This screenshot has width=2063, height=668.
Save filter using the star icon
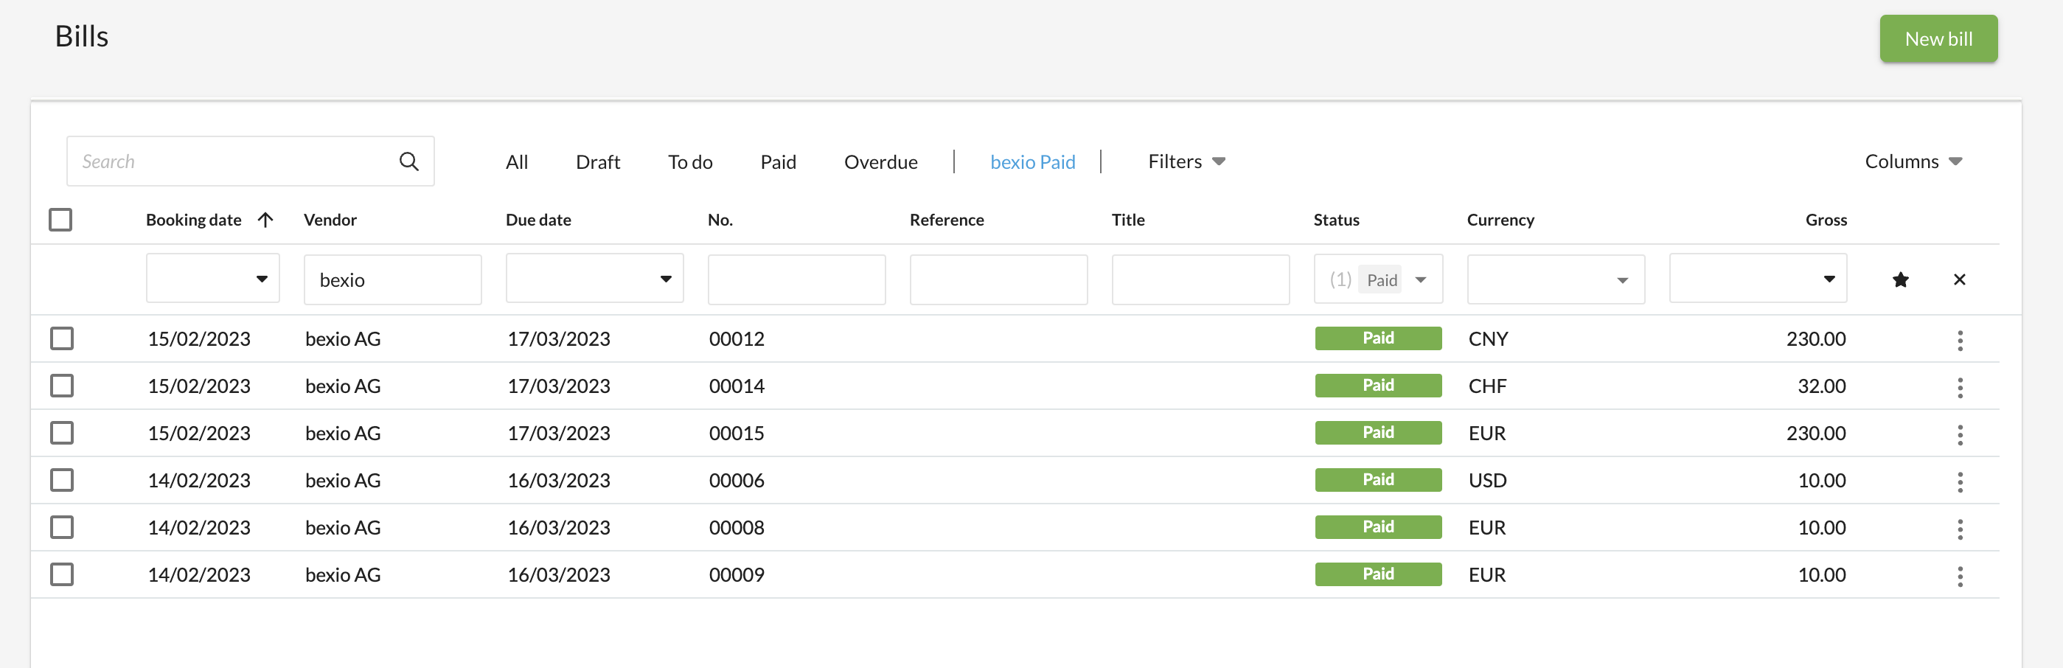point(1899,279)
